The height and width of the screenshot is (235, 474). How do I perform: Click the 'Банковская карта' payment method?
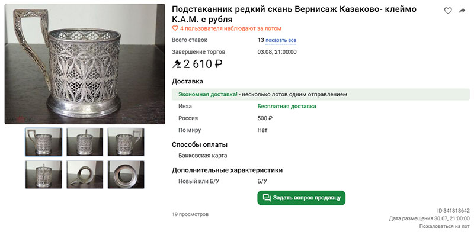click(x=203, y=156)
